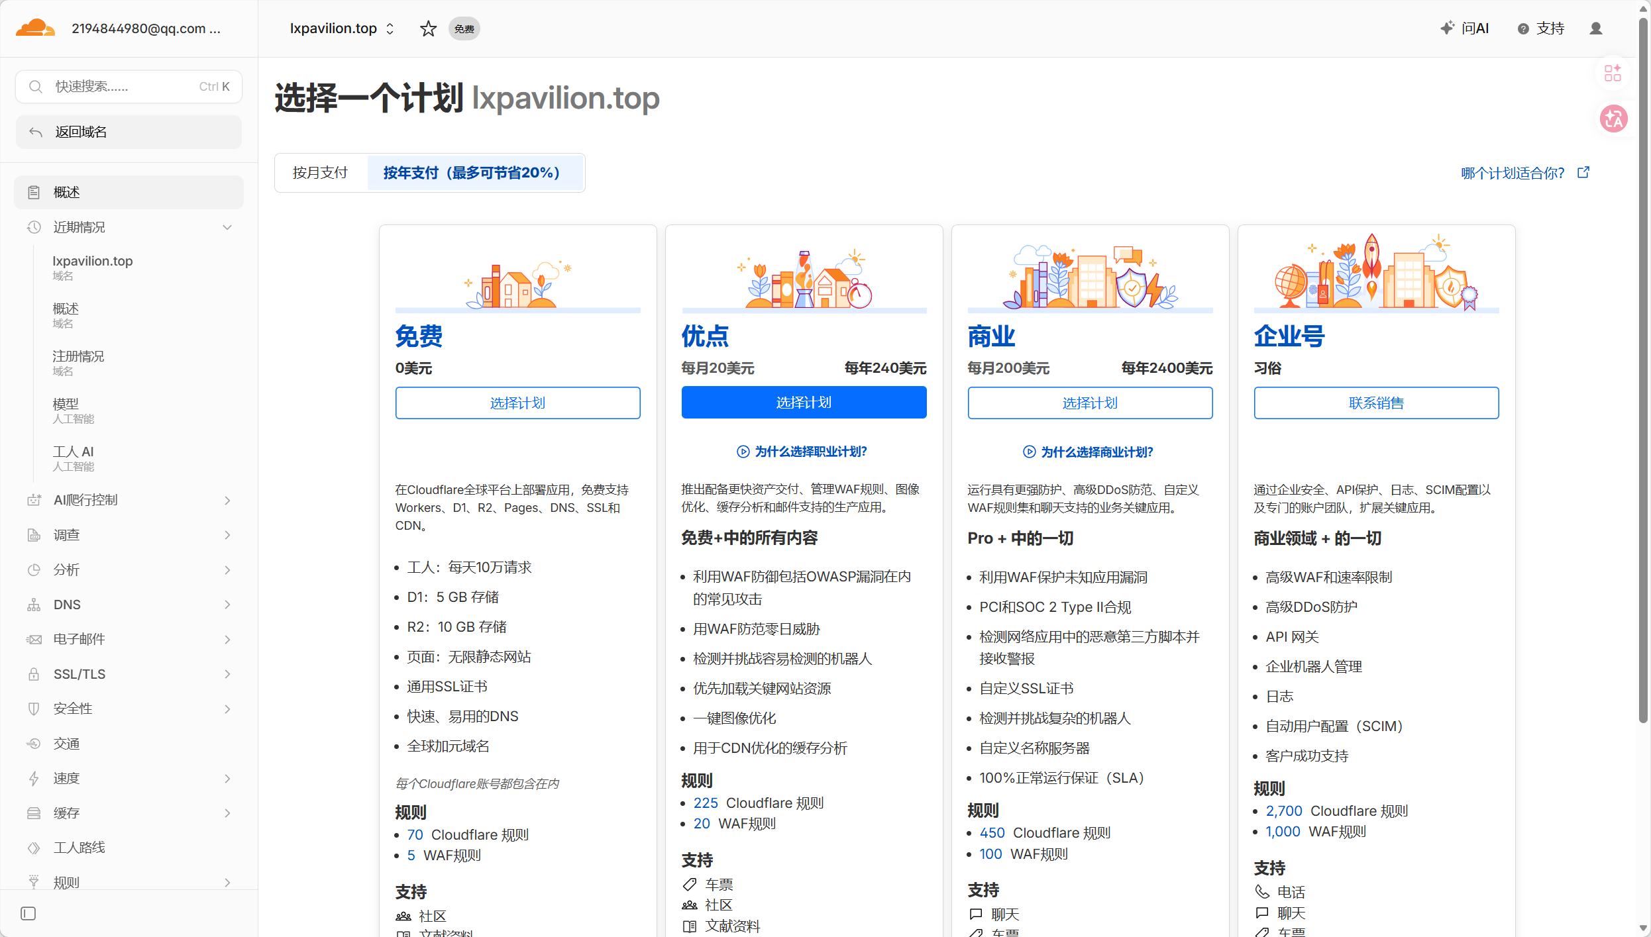Click the Cloudflare cloud logo
Image resolution: width=1651 pixels, height=937 pixels.
pos(35,28)
